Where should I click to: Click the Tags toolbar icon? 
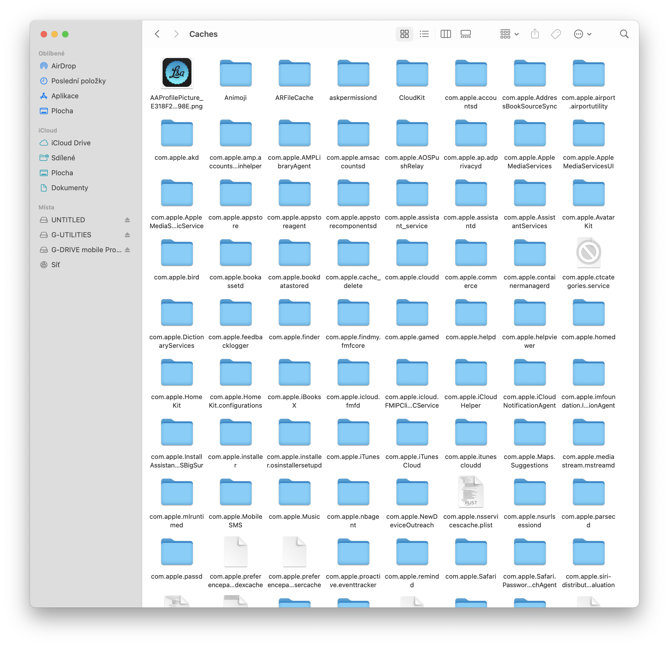point(556,34)
